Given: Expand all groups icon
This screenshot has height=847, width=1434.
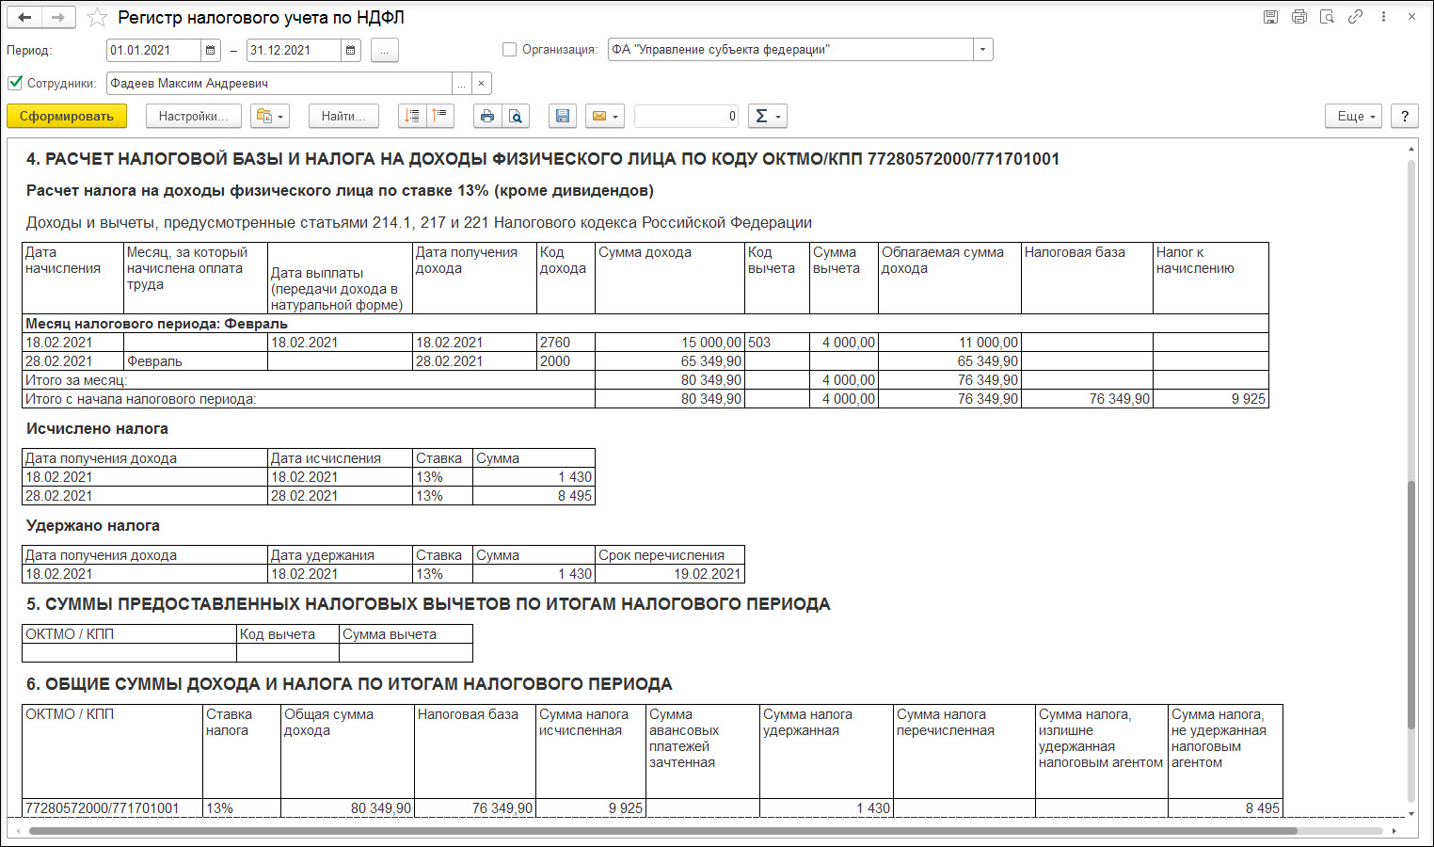Looking at the screenshot, I should pyautogui.click(x=412, y=116).
